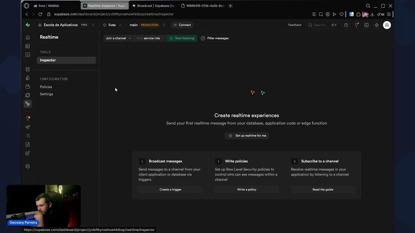Viewport: 415px width, 233px height.
Task: Click the "Subscribe to a channel" card heading
Action: point(320,161)
